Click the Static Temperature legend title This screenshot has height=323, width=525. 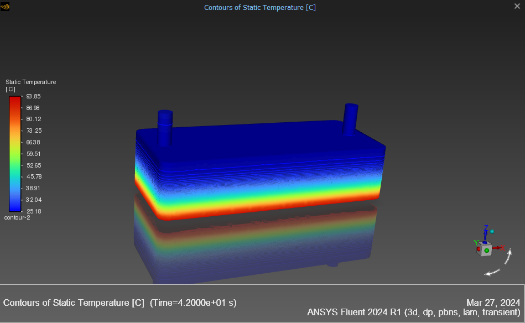coord(30,82)
